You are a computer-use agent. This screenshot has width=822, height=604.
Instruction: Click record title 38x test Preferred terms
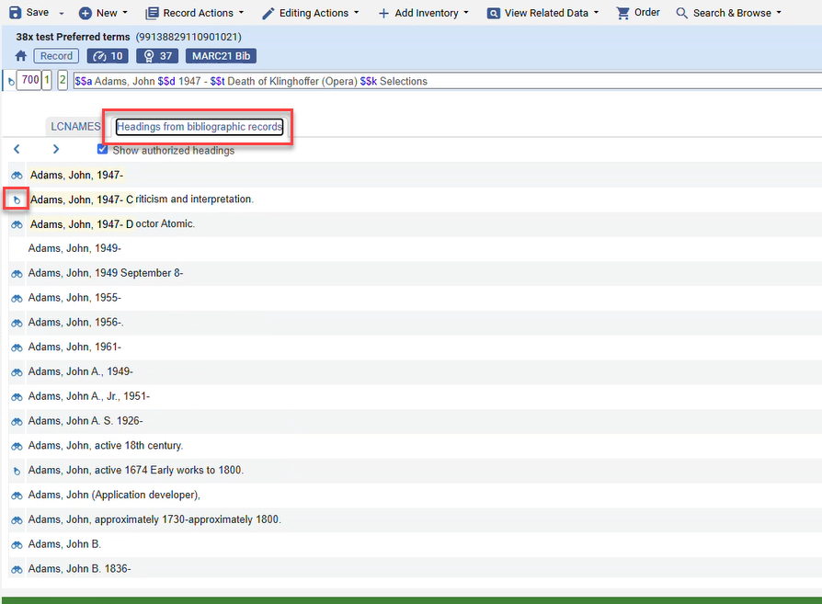[x=73, y=37]
